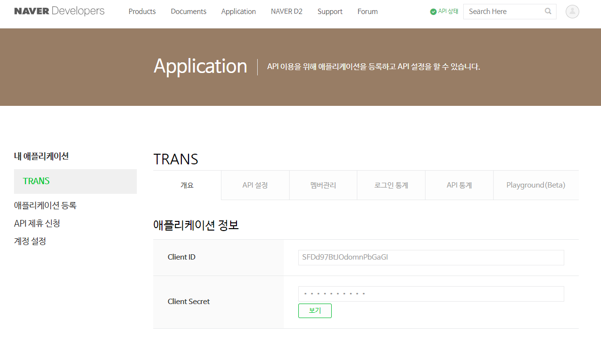This screenshot has height=349, width=601.
Task: Open the user profile avatar icon
Action: point(572,12)
